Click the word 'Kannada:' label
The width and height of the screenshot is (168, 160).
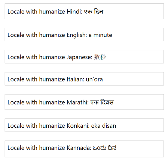coord(79,148)
